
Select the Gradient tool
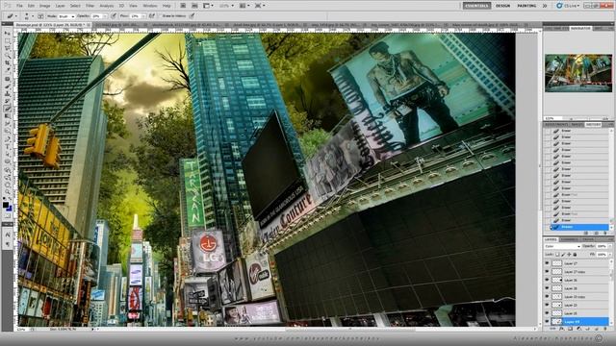(x=8, y=116)
